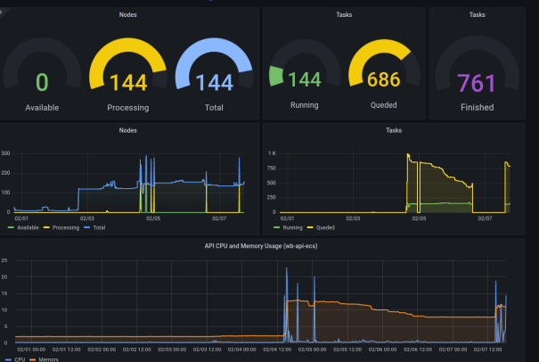
Task: Click the blue Total gauge arc
Action: 213,45
